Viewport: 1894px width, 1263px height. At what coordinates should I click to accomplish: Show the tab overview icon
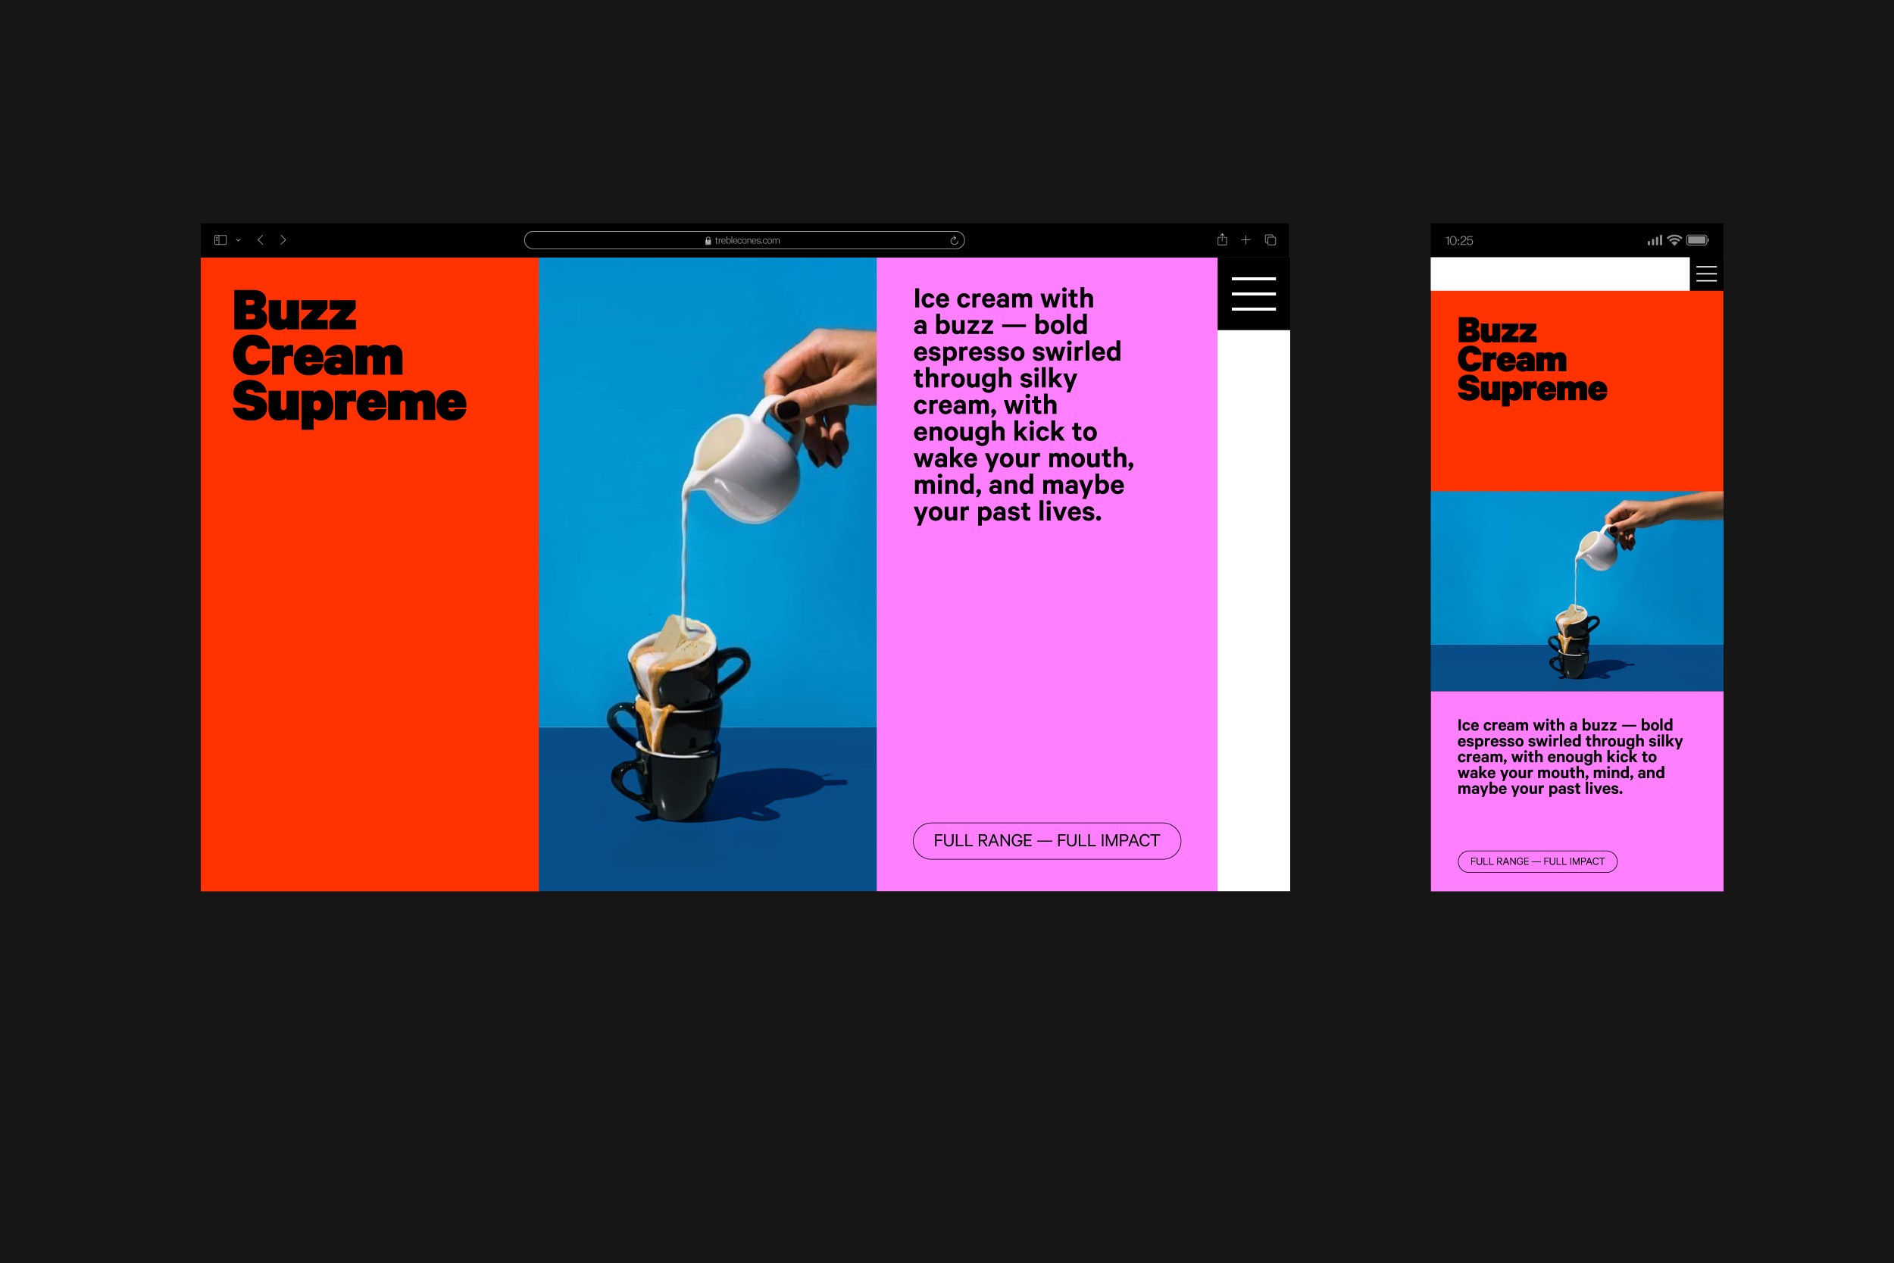pyautogui.click(x=1270, y=240)
